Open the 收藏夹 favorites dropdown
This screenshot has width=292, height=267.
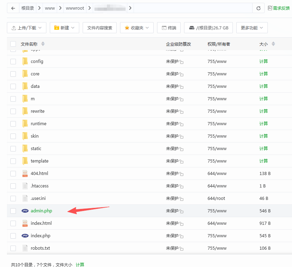click(x=137, y=28)
